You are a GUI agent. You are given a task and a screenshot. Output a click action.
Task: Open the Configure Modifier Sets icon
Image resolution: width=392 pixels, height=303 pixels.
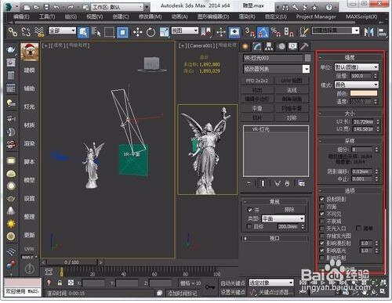(x=301, y=183)
